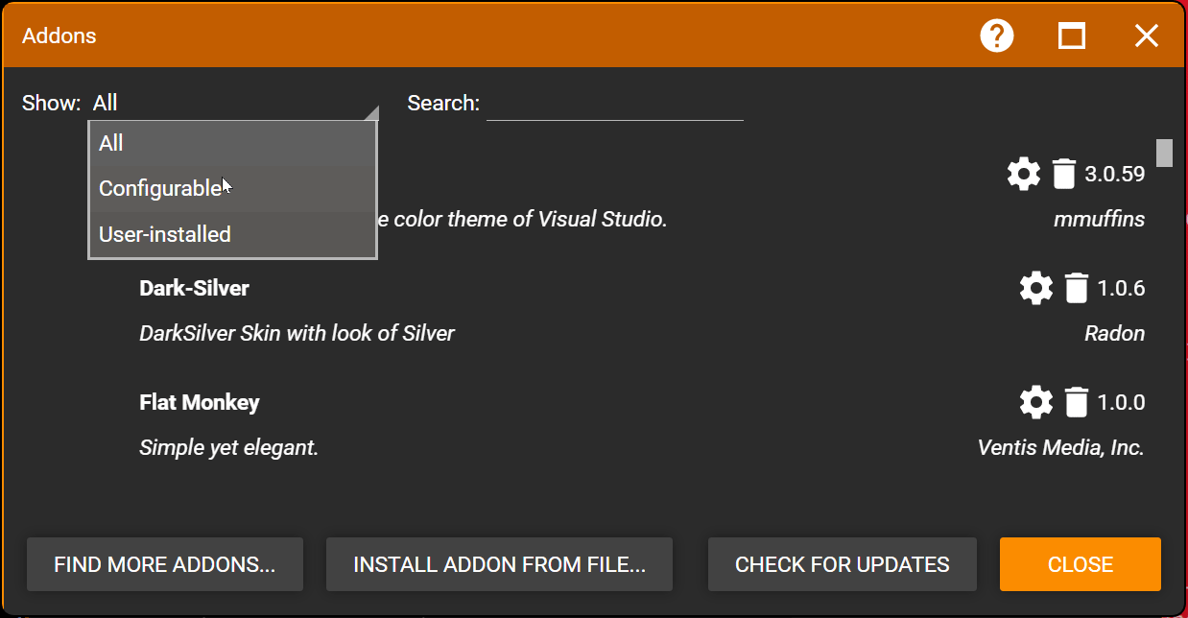Focus the addon Search text field
Screen dimensions: 1188x618
614,104
